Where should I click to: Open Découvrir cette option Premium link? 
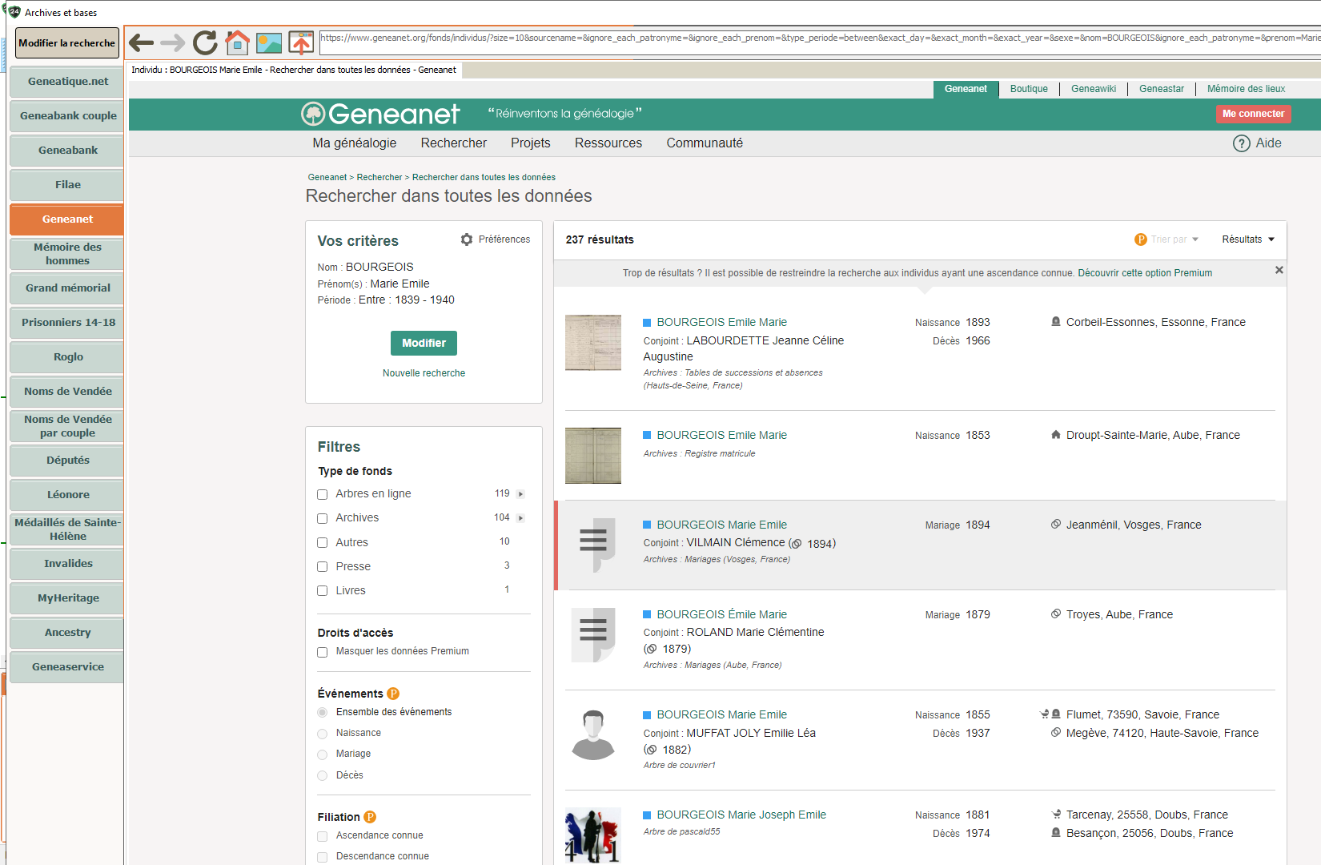[x=1145, y=273]
